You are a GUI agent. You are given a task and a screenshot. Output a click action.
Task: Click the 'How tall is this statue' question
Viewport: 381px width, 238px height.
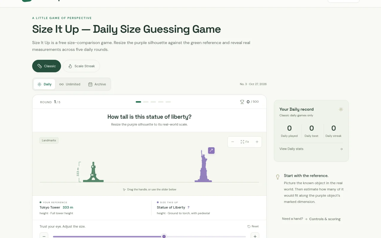(x=149, y=117)
